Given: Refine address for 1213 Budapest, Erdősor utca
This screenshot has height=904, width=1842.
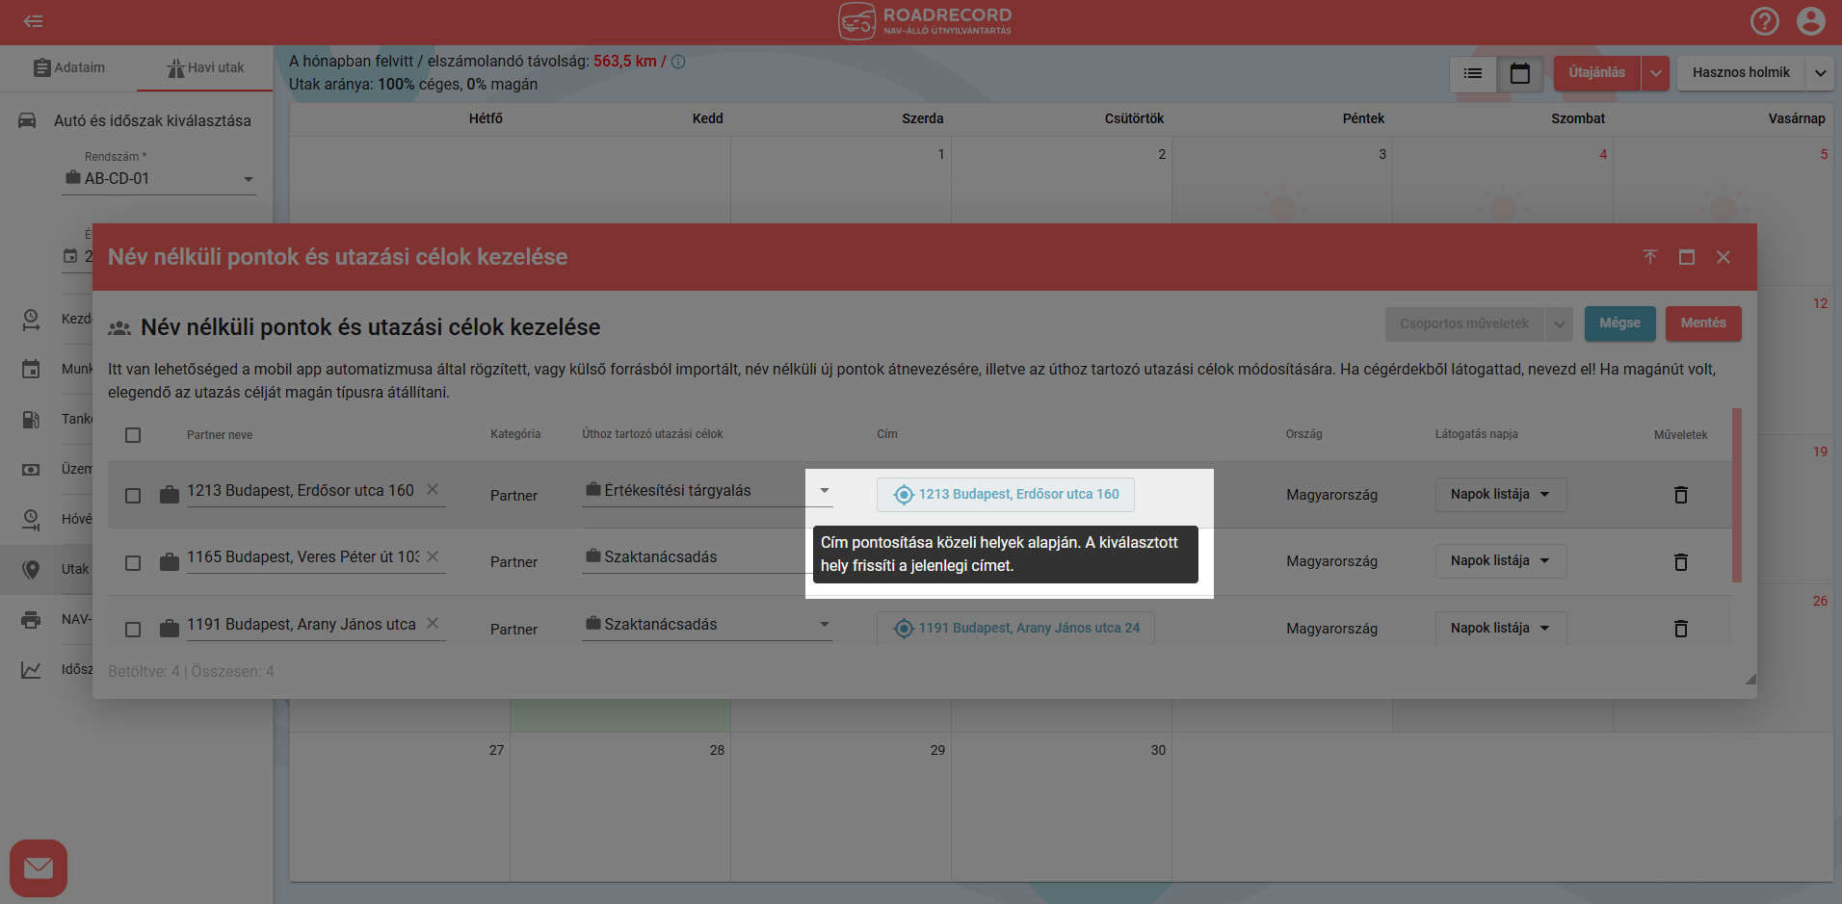Looking at the screenshot, I should click(1005, 495).
